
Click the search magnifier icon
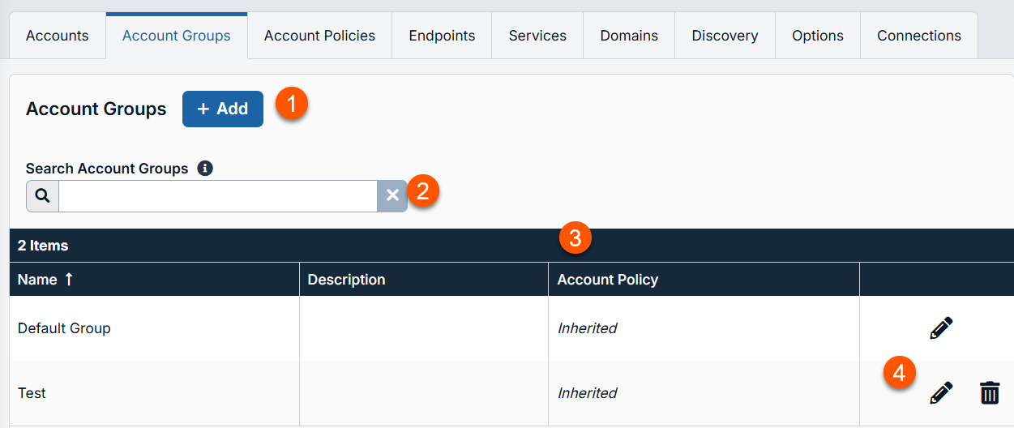click(42, 196)
